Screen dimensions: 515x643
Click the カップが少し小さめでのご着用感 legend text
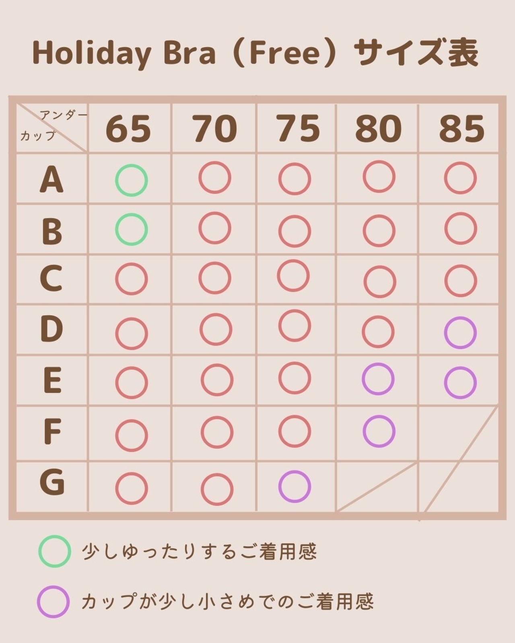pos(227,602)
